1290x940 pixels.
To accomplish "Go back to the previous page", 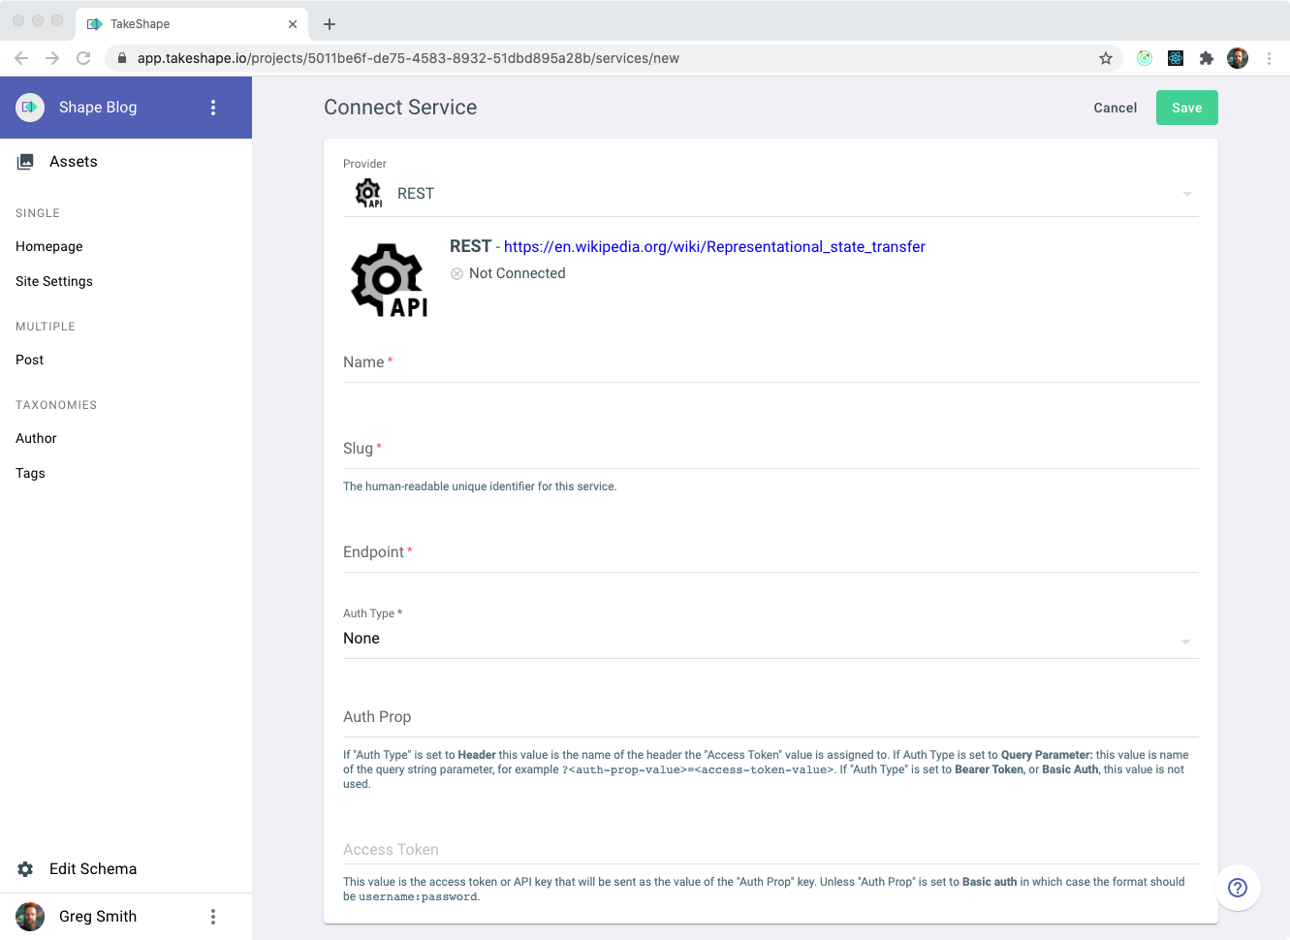I will 21,58.
